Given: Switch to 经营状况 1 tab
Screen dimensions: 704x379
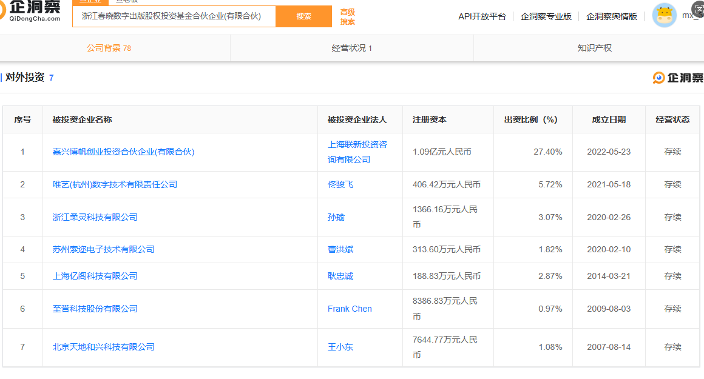Looking at the screenshot, I should tap(351, 48).
